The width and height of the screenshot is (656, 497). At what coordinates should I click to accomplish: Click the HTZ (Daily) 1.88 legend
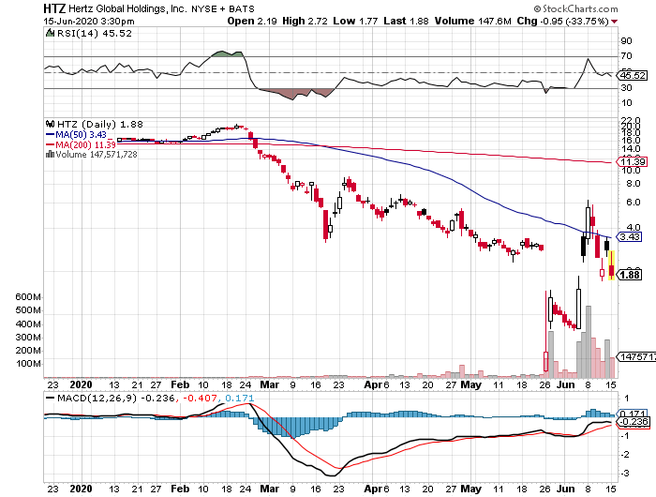click(x=100, y=124)
